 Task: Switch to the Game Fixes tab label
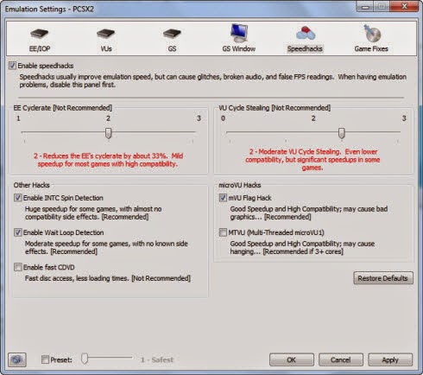coord(371,48)
